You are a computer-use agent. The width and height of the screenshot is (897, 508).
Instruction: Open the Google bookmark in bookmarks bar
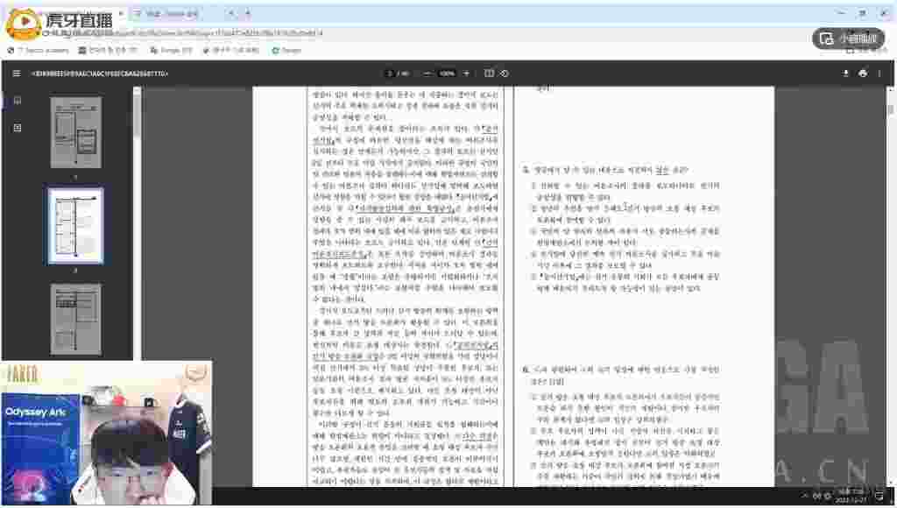[288, 51]
